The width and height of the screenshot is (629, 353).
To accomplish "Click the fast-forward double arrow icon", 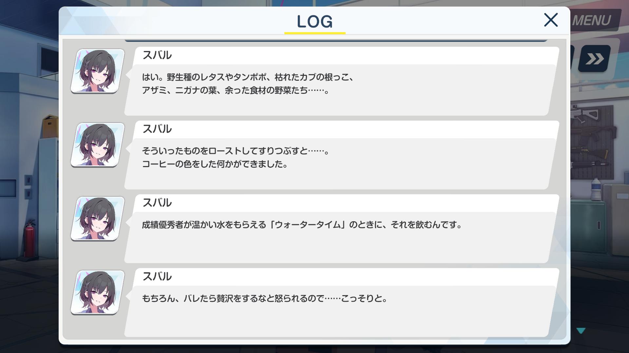I will tap(594, 59).
